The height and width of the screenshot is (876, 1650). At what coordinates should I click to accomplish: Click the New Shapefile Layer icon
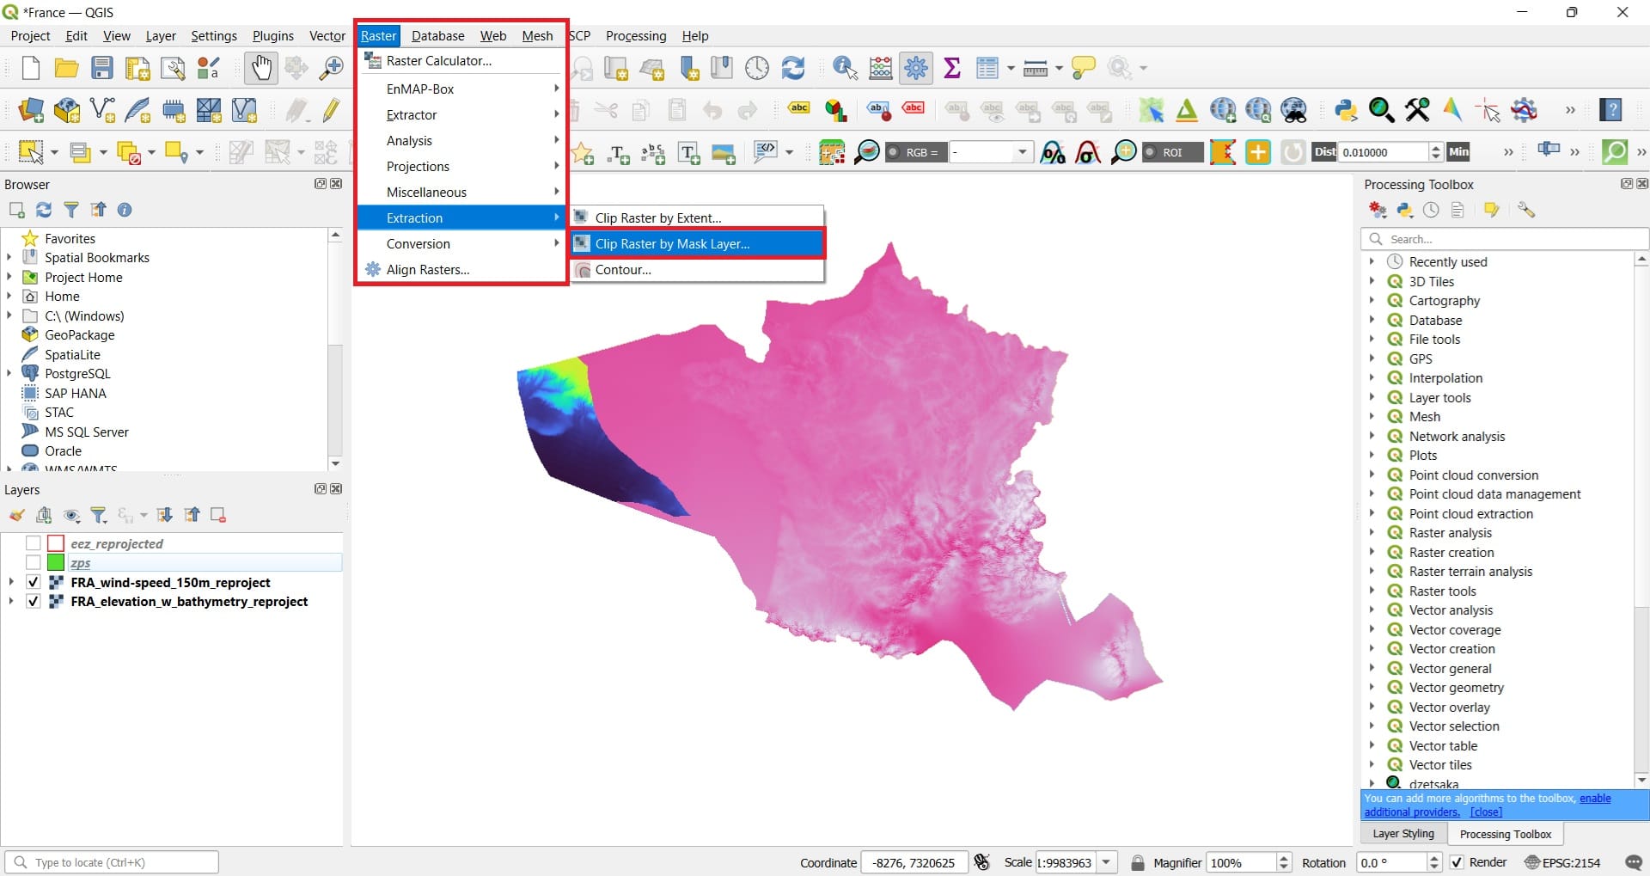coord(102,110)
